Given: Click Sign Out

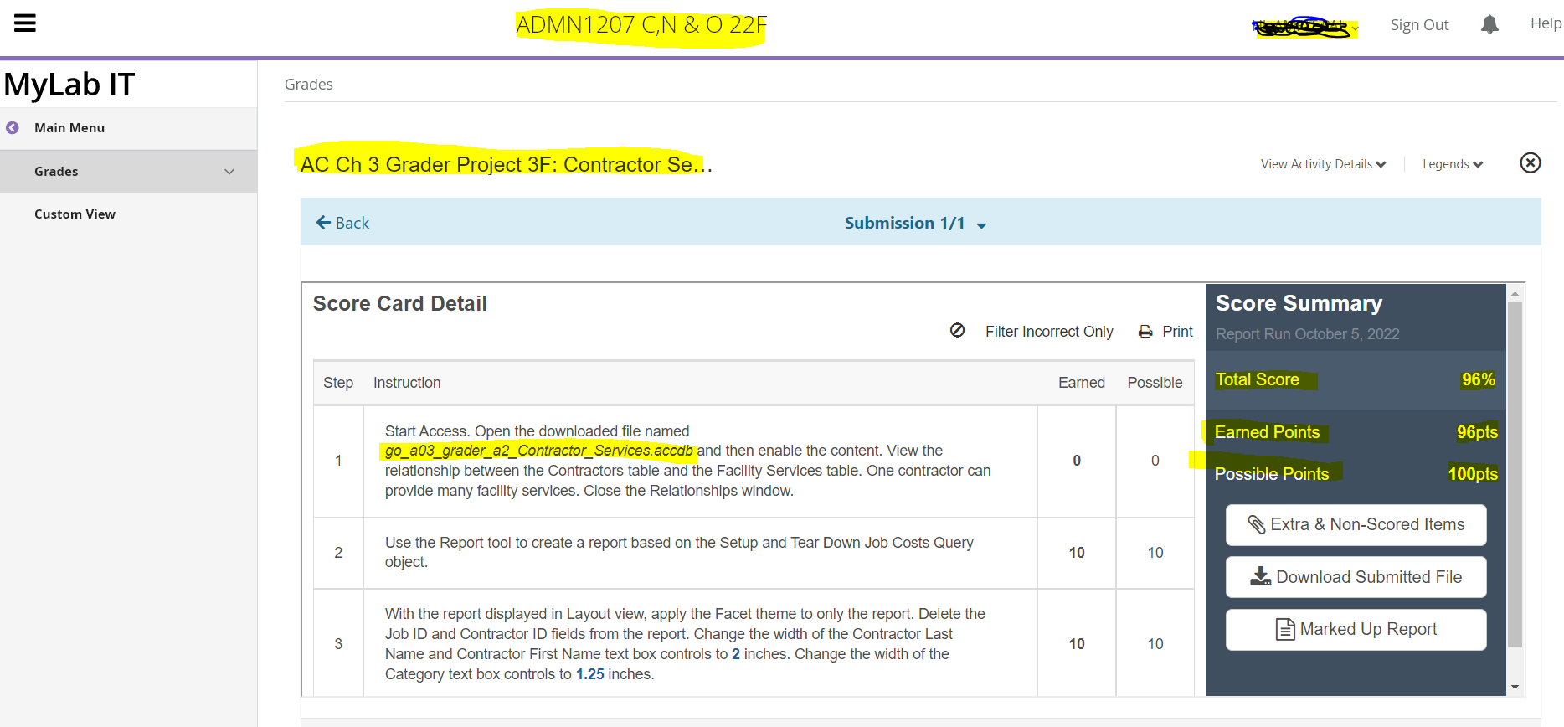Looking at the screenshot, I should point(1419,25).
